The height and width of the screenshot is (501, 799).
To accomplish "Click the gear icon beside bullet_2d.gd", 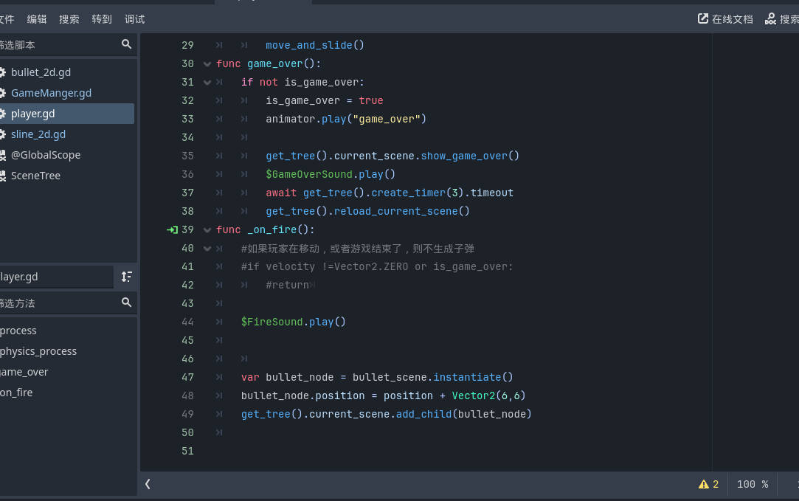I will [x=2, y=72].
